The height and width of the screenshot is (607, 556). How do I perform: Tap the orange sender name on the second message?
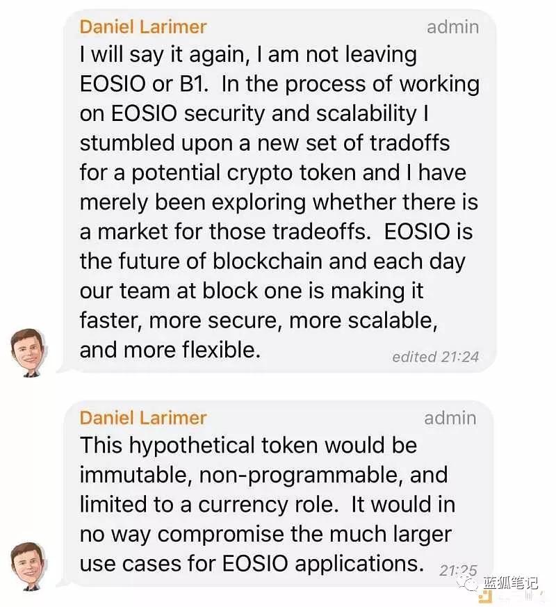(142, 418)
